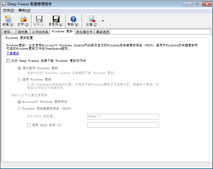Switch to the 工作站任务 tab
Screen dimensions: 213x169
40,32
